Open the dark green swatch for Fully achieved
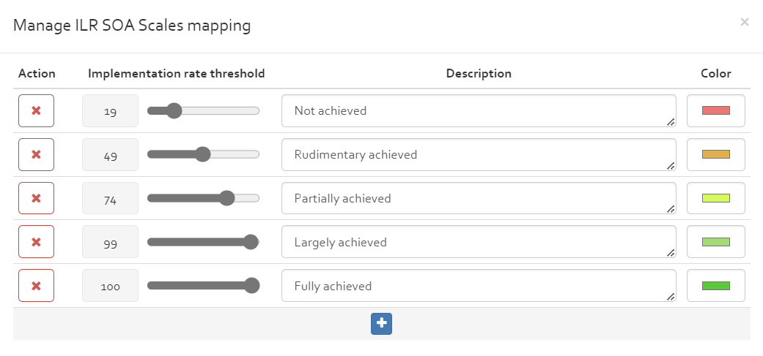This screenshot has width=763, height=356. click(x=716, y=286)
